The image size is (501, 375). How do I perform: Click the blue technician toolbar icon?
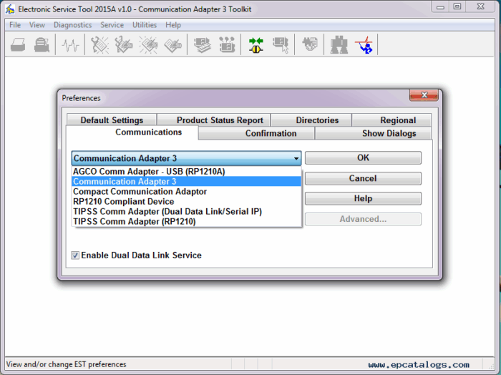(x=364, y=44)
